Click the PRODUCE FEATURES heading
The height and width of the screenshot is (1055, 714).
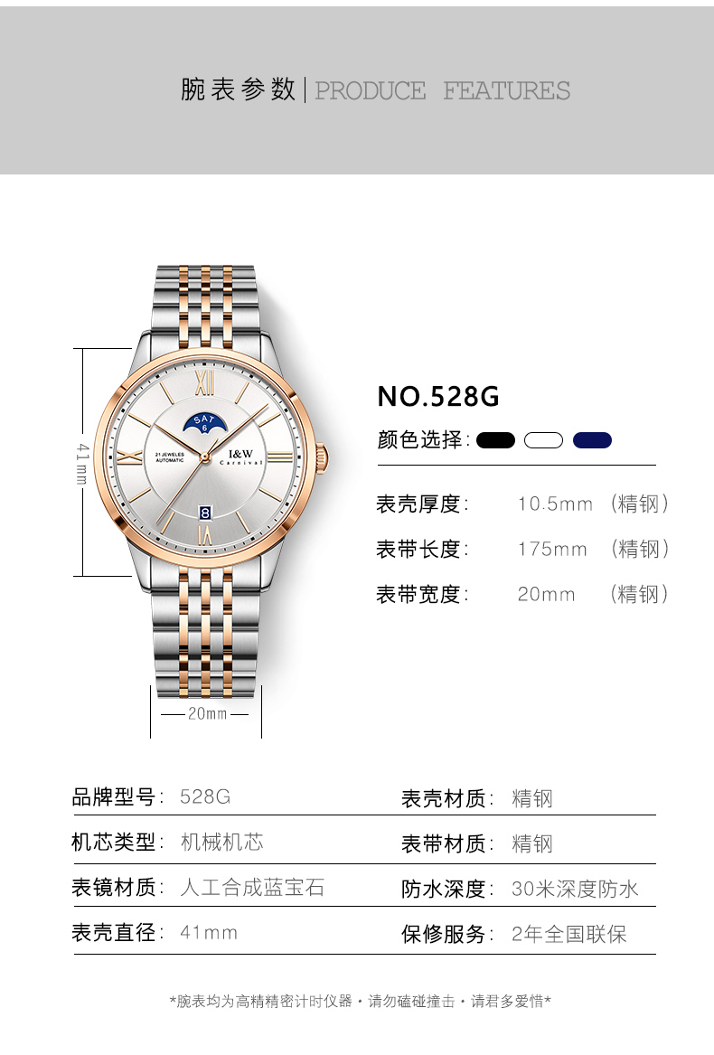(442, 90)
